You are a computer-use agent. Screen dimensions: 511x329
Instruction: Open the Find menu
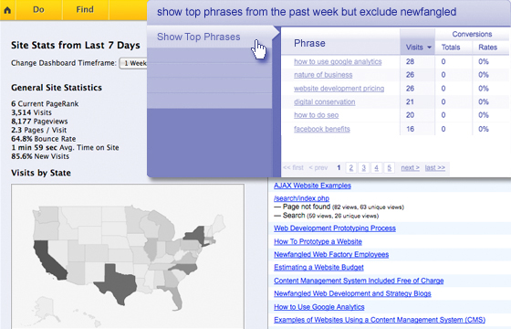tap(85, 10)
